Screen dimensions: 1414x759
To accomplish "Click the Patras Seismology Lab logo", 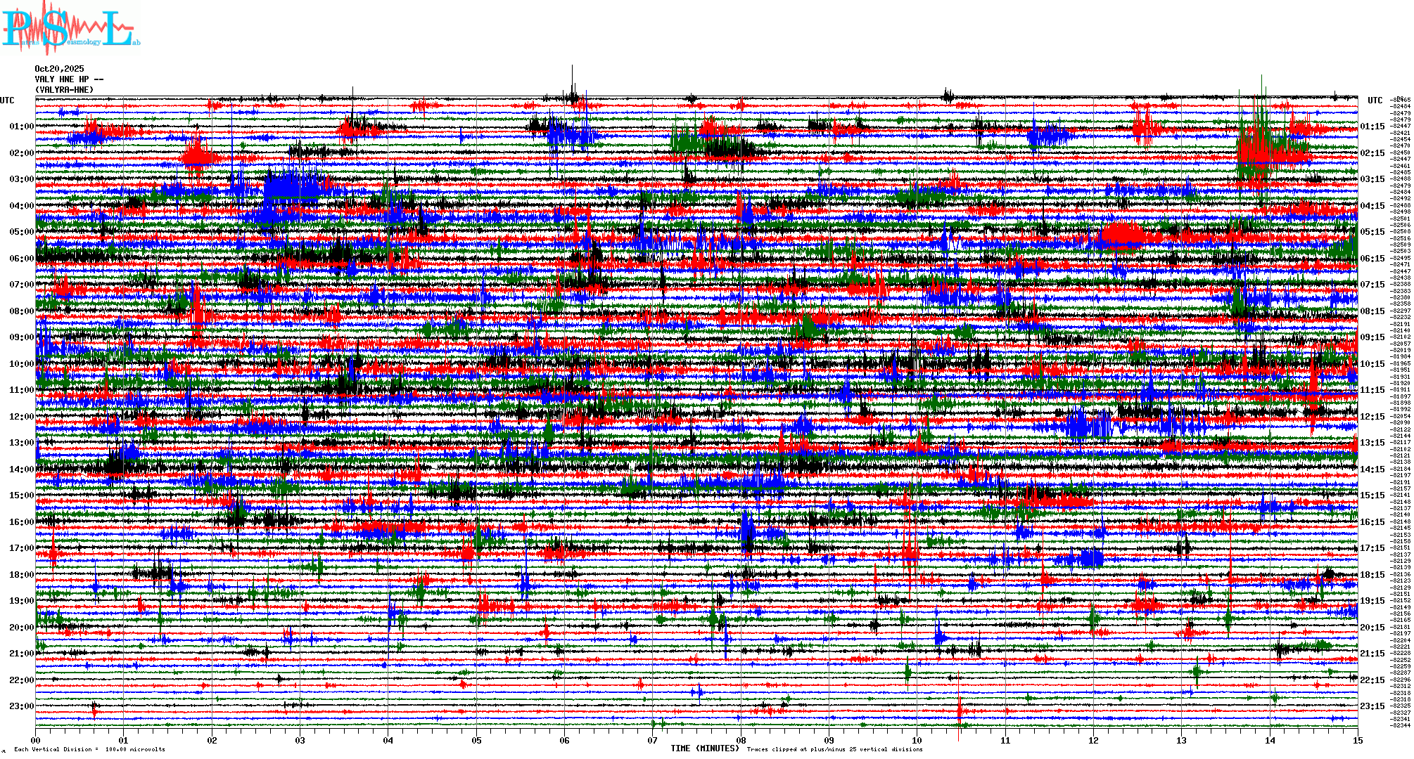I will (70, 28).
